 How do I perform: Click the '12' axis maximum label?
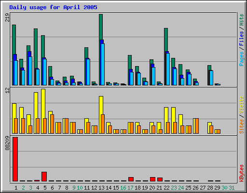7,91
